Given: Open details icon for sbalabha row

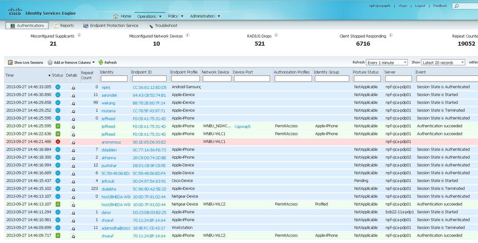Looking at the screenshot, I should coord(72,189).
